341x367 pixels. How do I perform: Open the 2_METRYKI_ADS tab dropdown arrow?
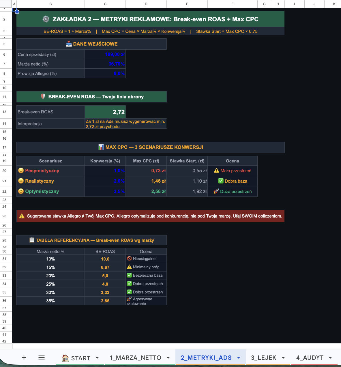(239, 358)
